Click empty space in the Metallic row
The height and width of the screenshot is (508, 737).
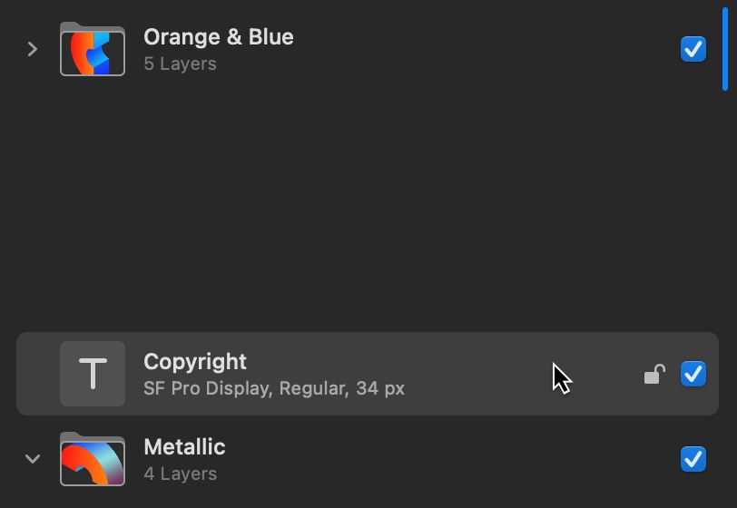447,459
